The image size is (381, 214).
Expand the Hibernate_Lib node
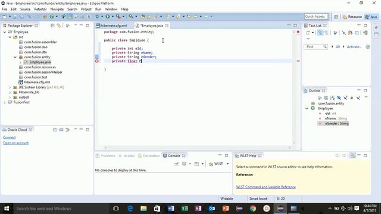(x=10, y=93)
